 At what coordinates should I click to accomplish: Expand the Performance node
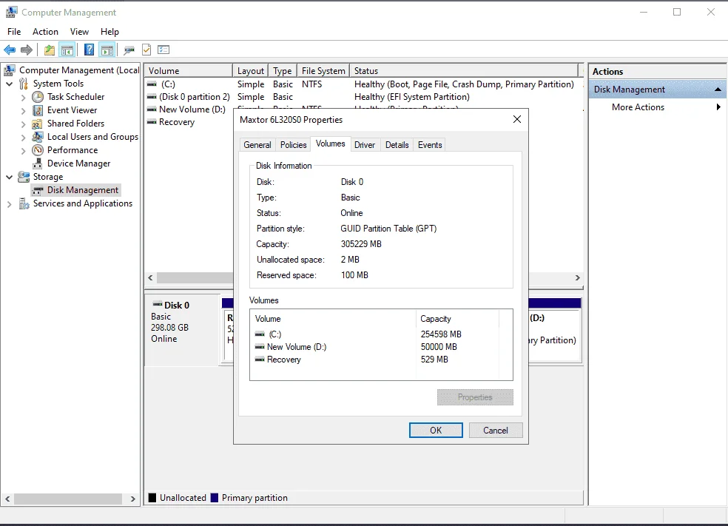[x=23, y=151]
